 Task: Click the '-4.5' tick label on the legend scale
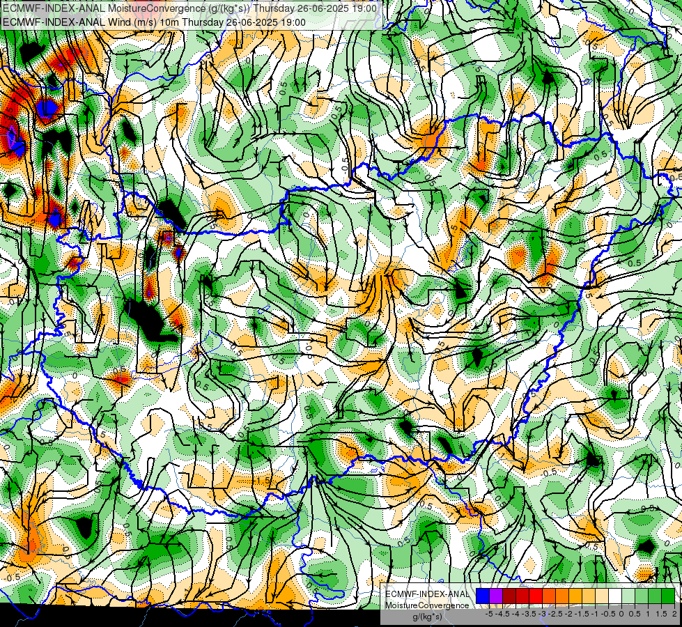(x=503, y=614)
